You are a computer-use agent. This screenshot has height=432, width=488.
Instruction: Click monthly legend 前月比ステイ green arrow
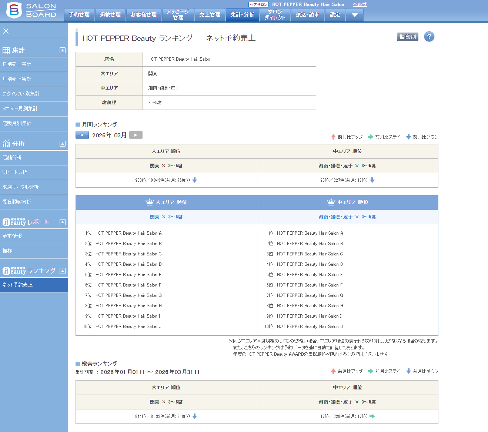(371, 137)
